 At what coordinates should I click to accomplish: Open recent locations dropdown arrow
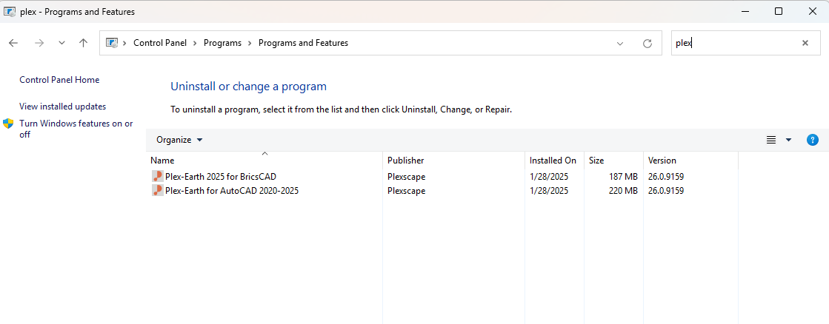(x=61, y=43)
